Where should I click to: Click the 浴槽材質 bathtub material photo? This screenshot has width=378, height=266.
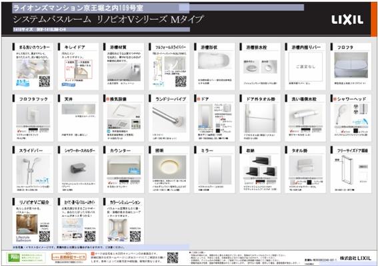pyautogui.click(x=124, y=72)
